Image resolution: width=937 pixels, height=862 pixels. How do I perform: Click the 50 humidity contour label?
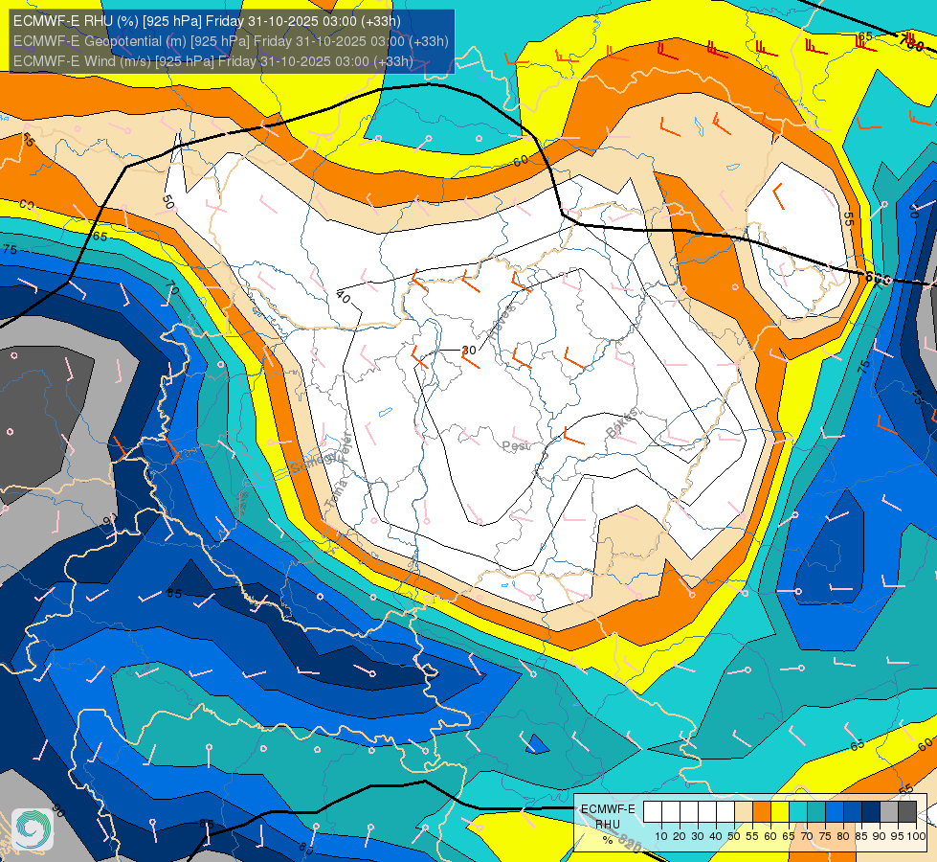[168, 202]
